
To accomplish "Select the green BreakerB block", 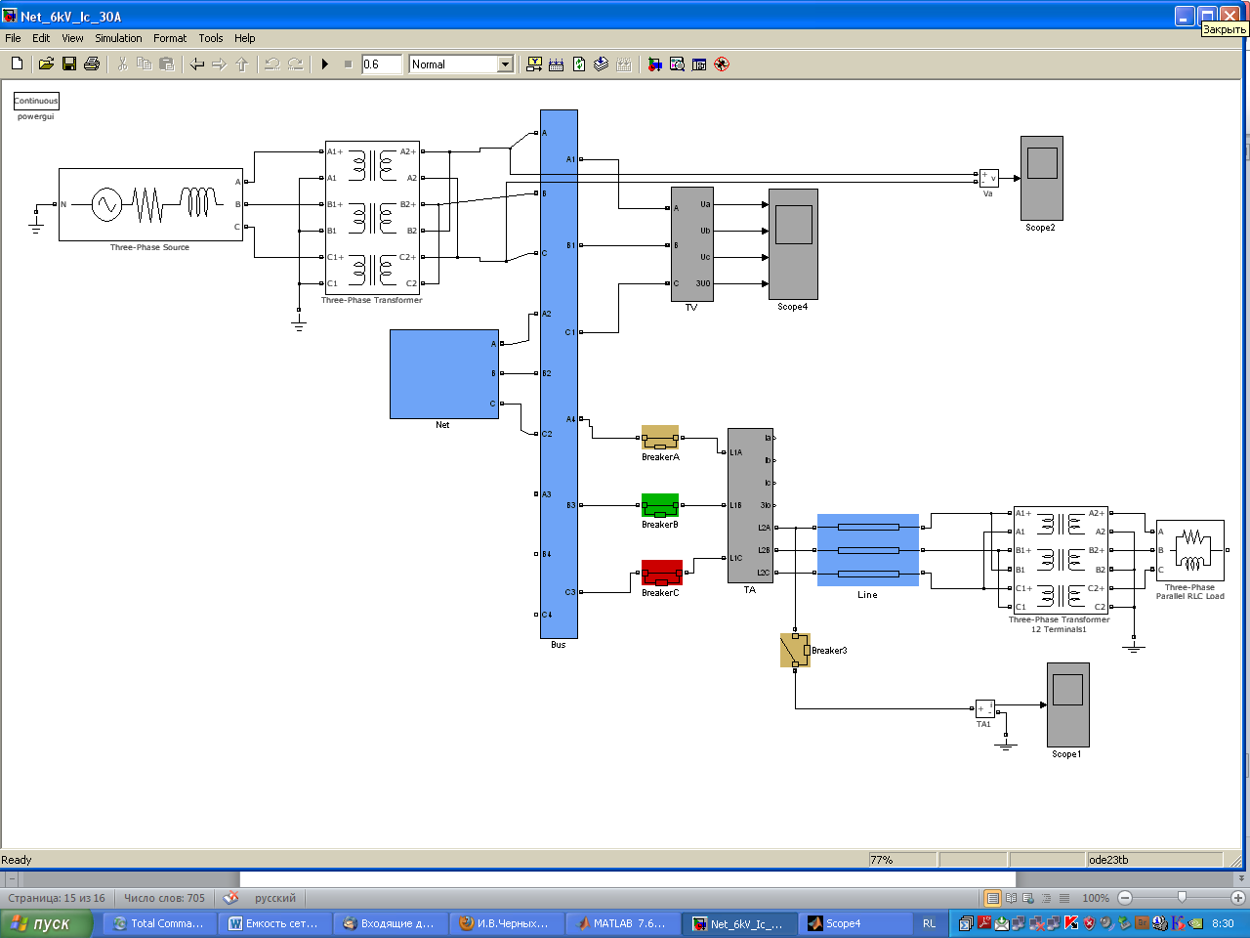I will [660, 505].
